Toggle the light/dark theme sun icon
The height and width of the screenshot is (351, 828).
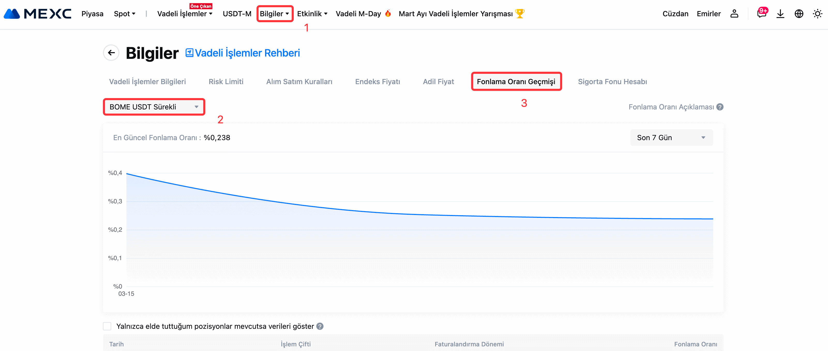coord(817,13)
